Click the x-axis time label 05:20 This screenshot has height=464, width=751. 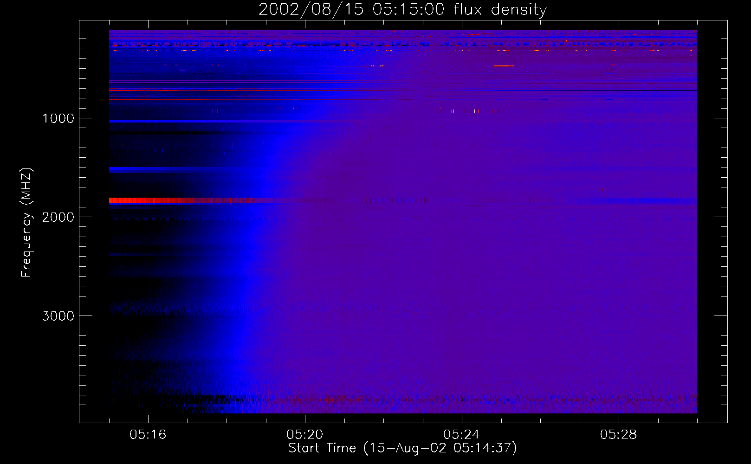pos(305,434)
